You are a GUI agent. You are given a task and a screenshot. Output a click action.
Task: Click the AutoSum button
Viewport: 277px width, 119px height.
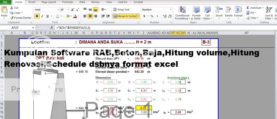[254, 8]
